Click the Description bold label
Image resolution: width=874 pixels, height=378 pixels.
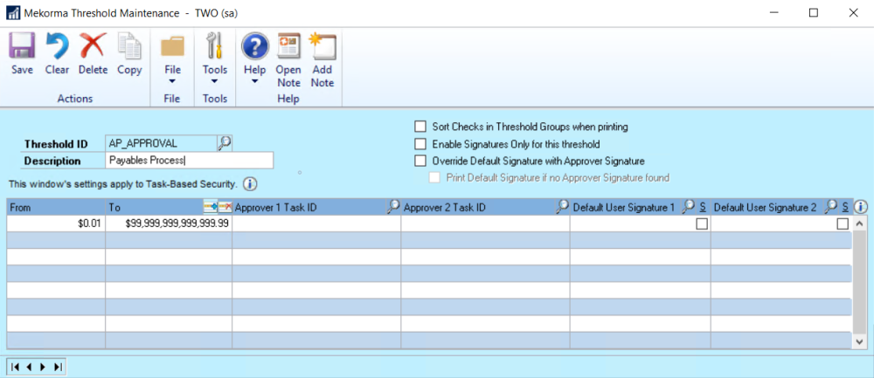tap(52, 161)
